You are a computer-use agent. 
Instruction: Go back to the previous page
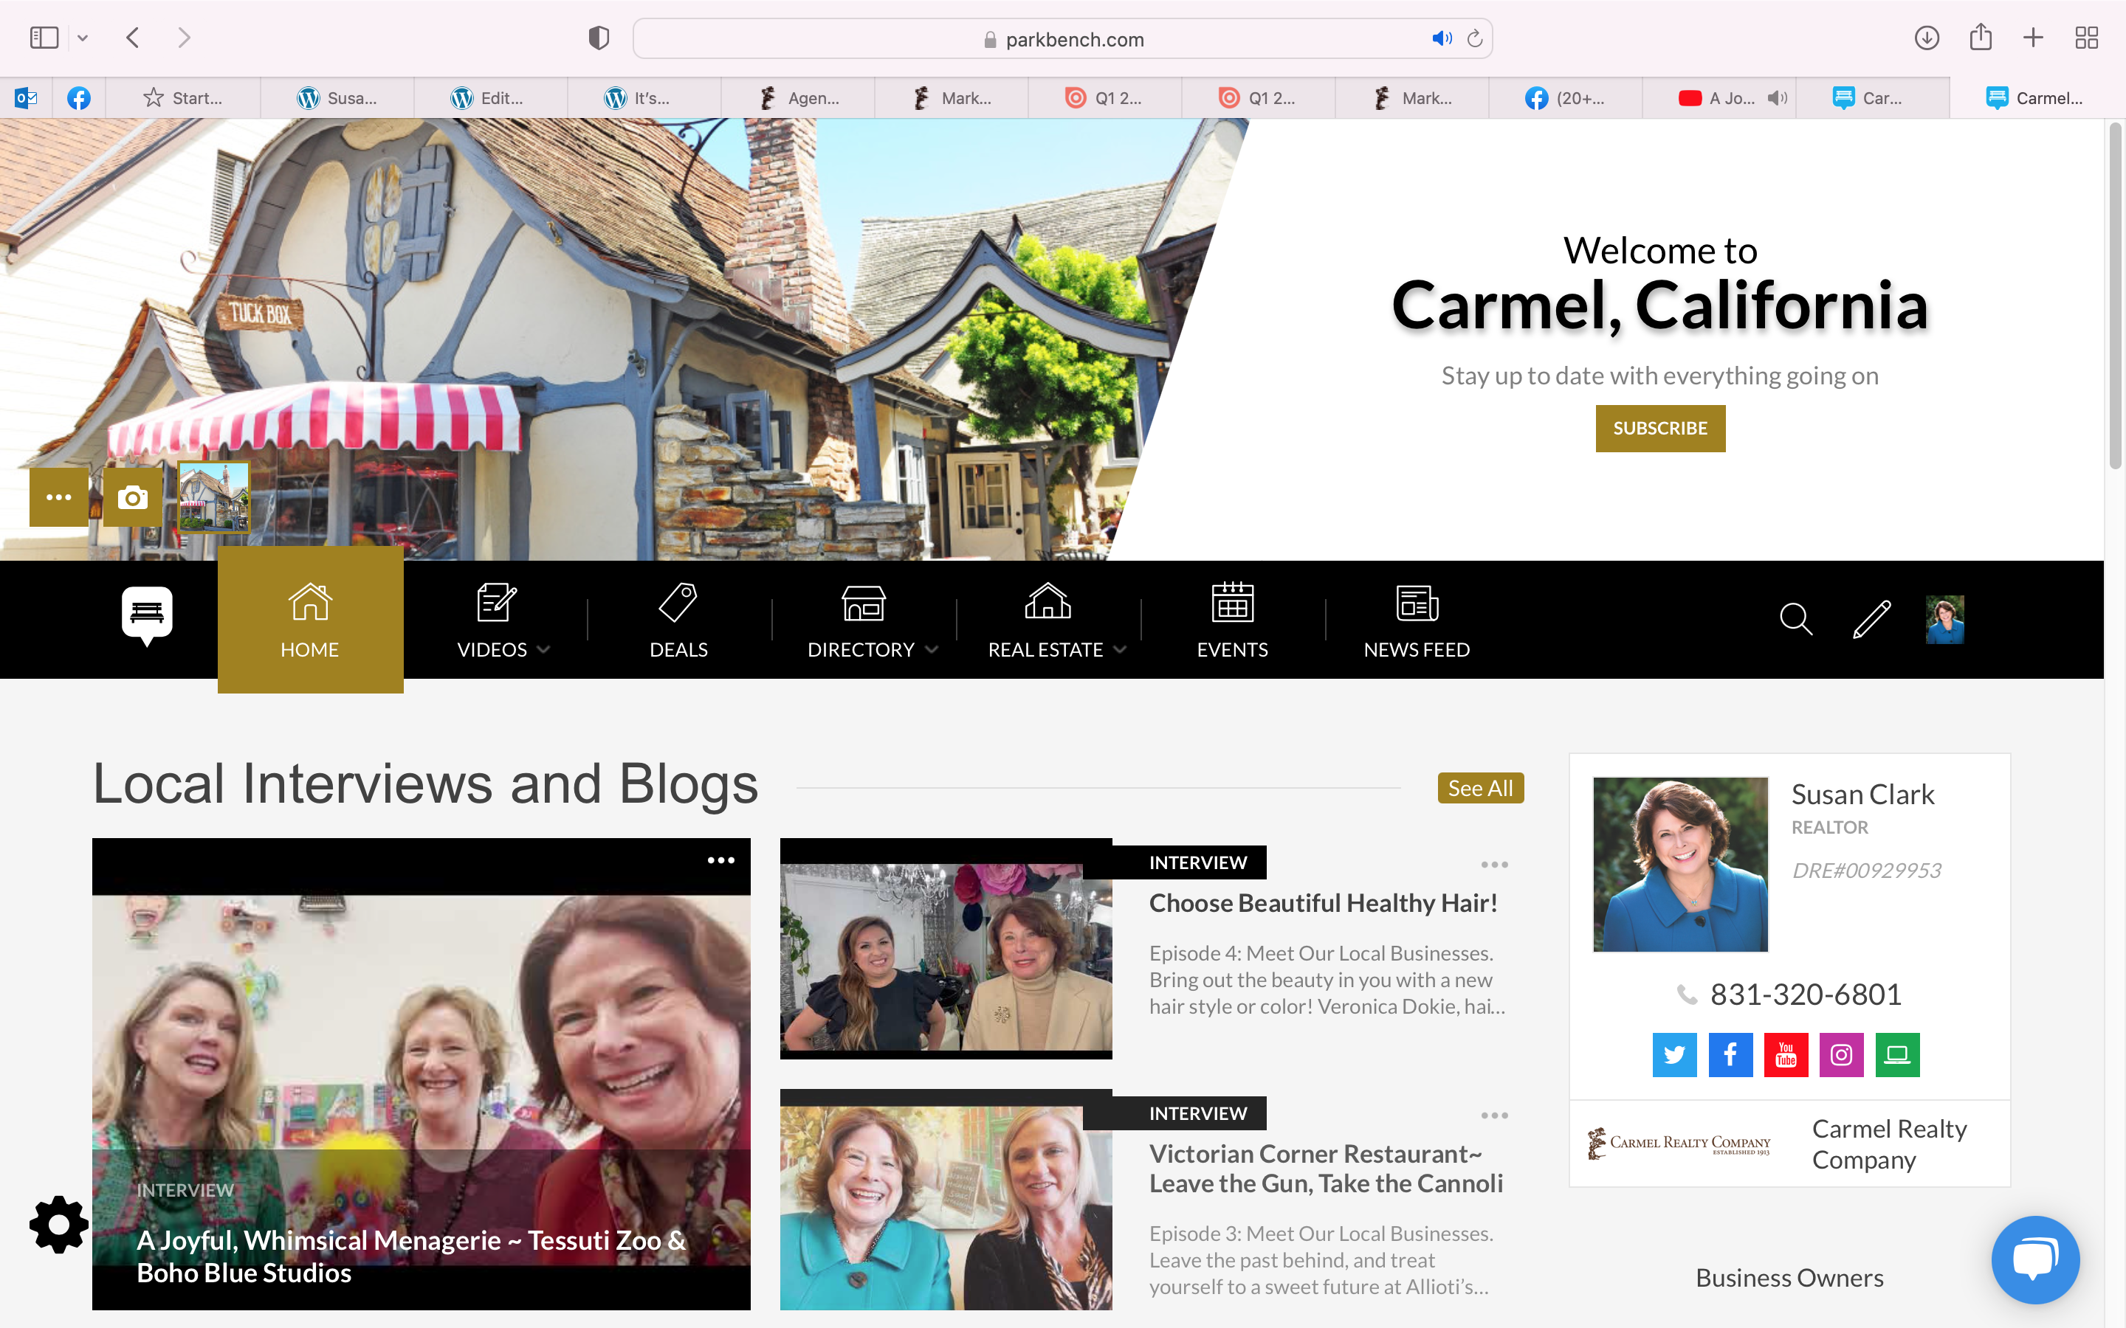point(133,38)
